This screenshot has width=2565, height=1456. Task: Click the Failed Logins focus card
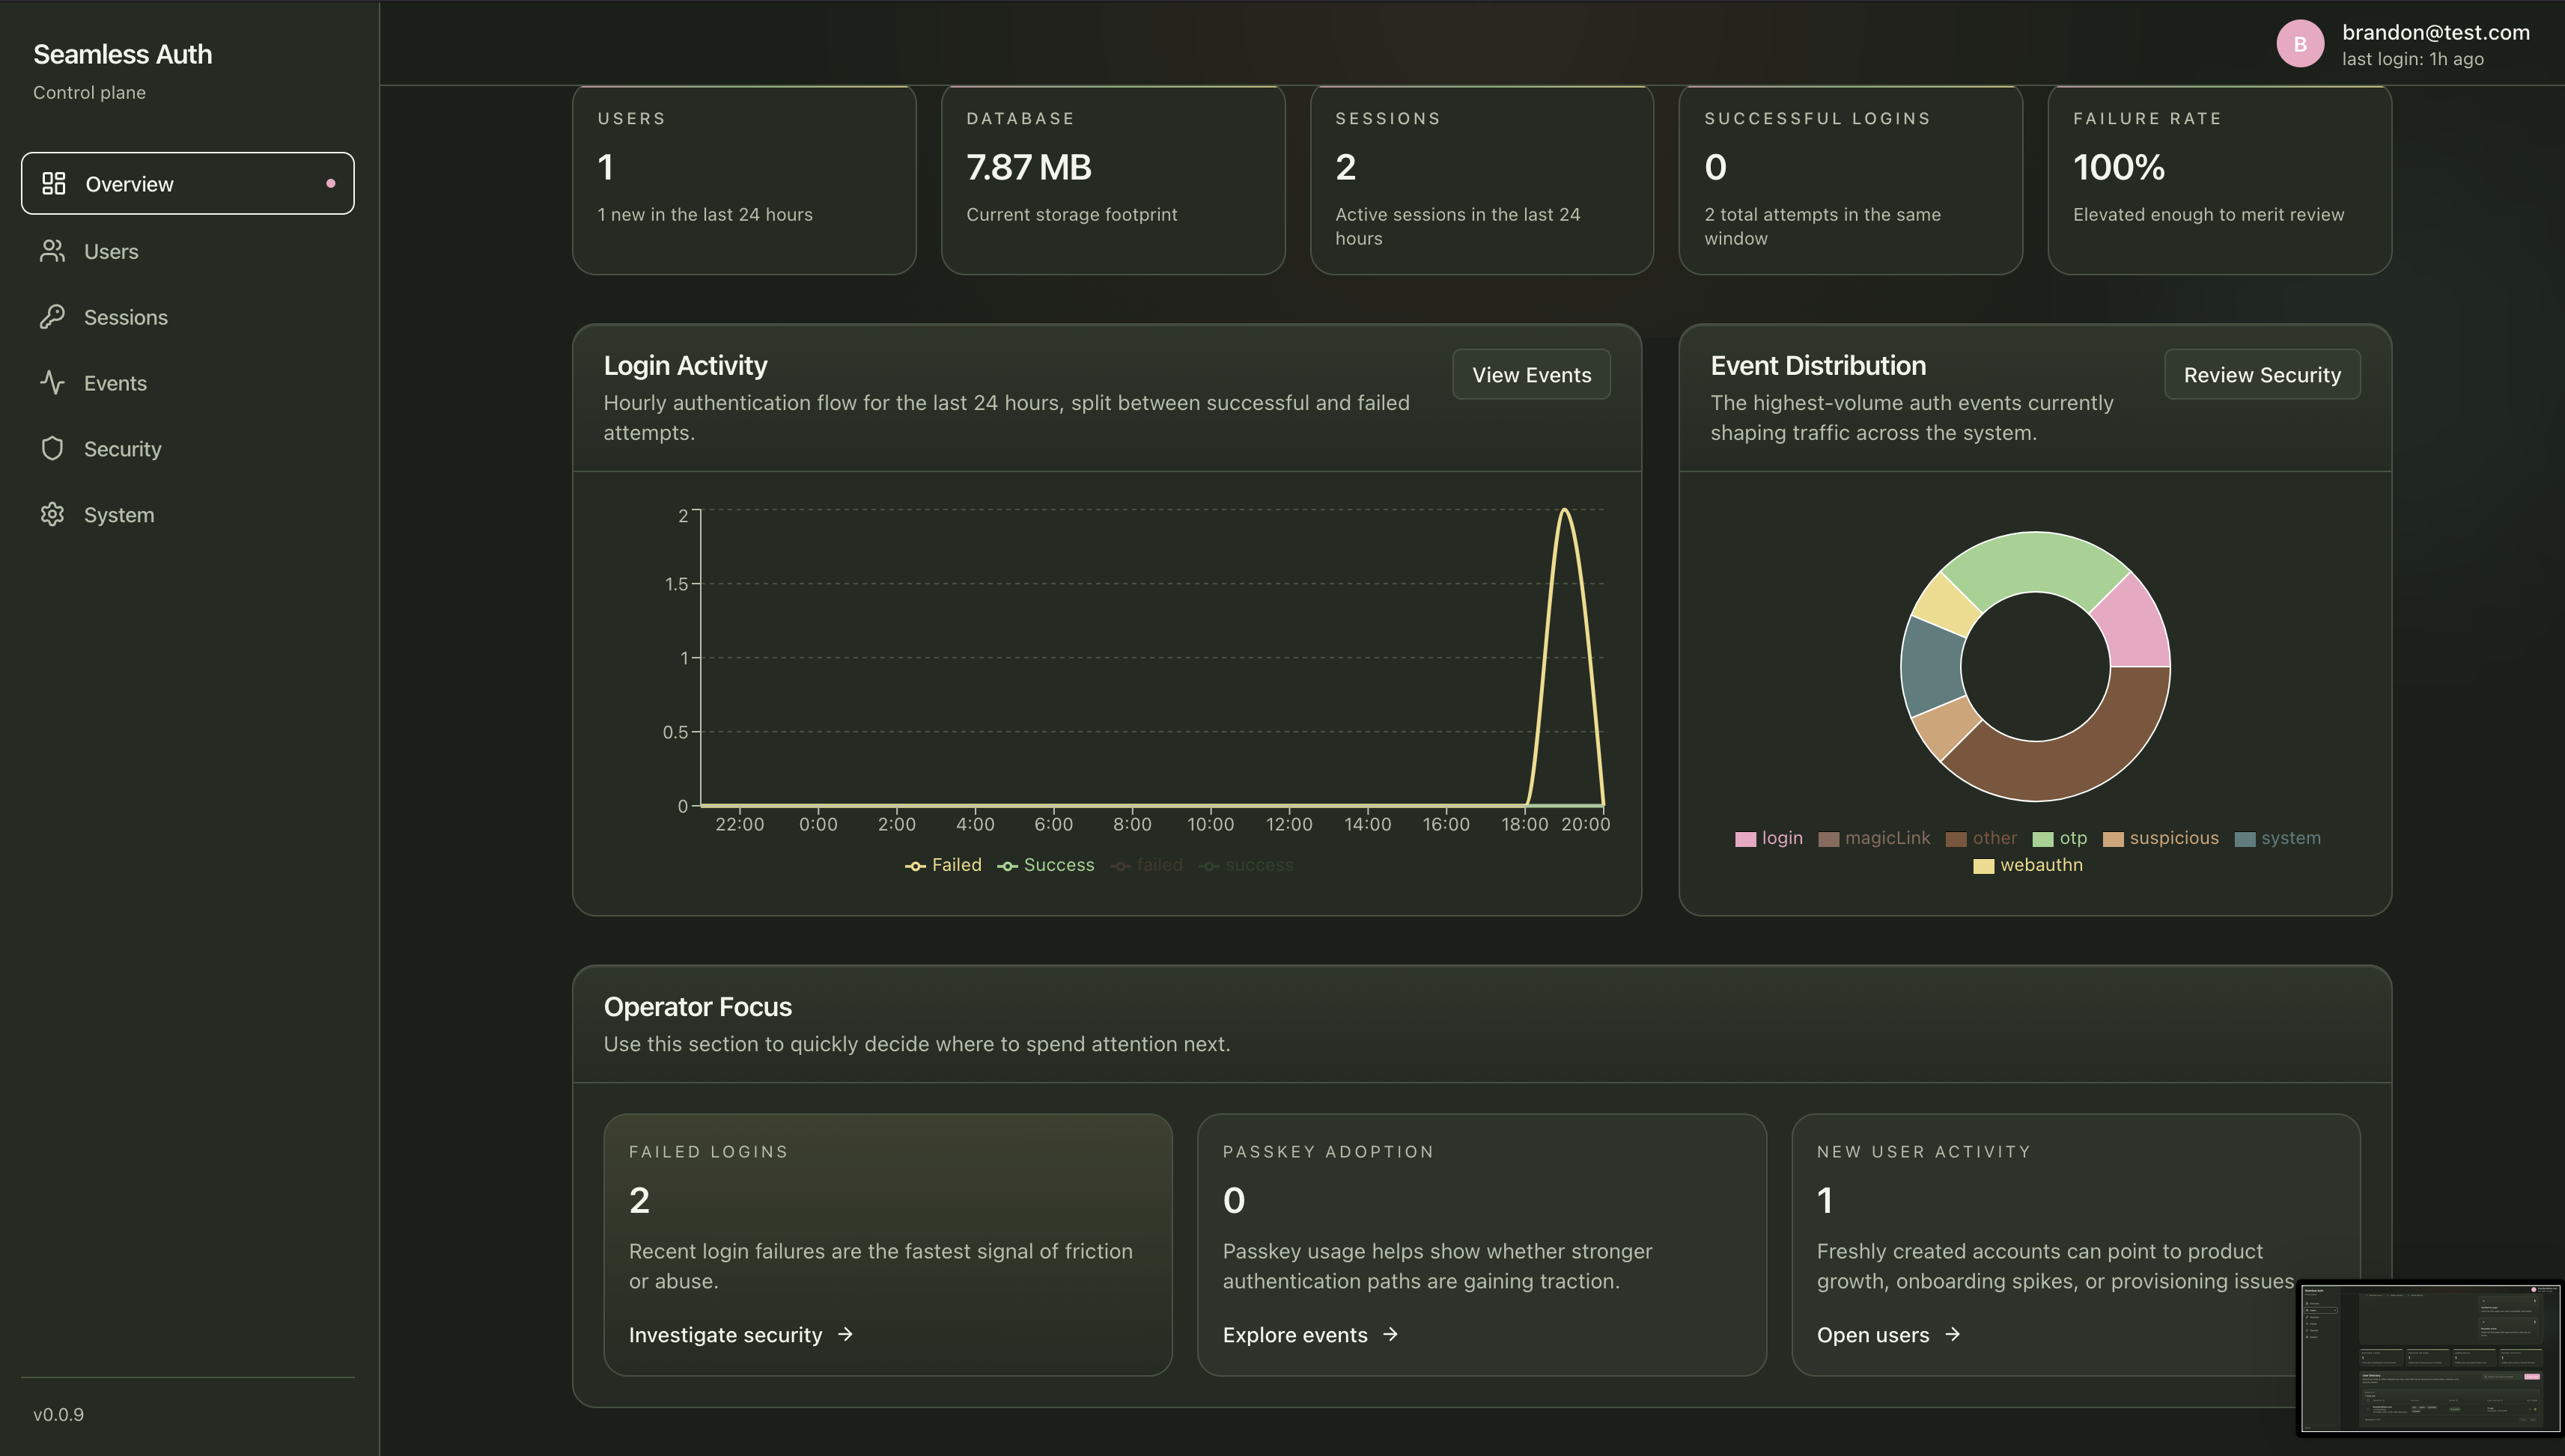[x=887, y=1244]
